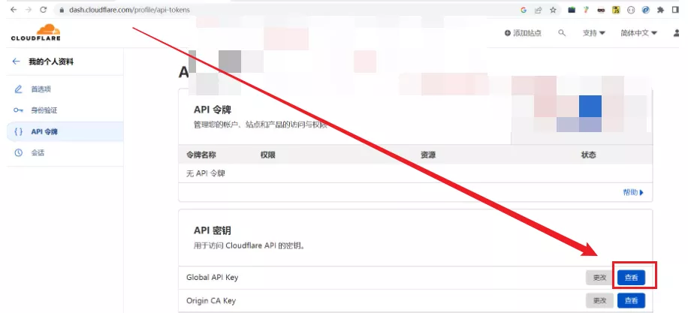Click the key icon for 身份验证
The width and height of the screenshot is (688, 313).
pos(18,110)
